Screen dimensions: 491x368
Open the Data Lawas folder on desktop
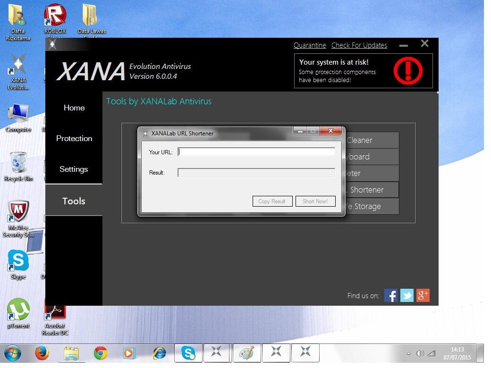[92, 20]
